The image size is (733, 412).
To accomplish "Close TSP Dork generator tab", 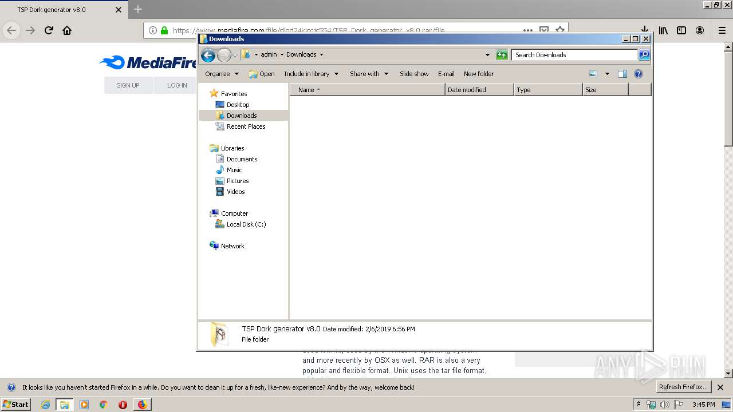I will [x=119, y=10].
